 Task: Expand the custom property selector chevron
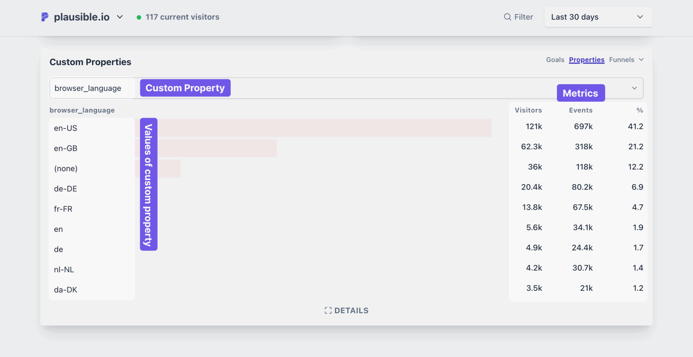[x=634, y=88]
